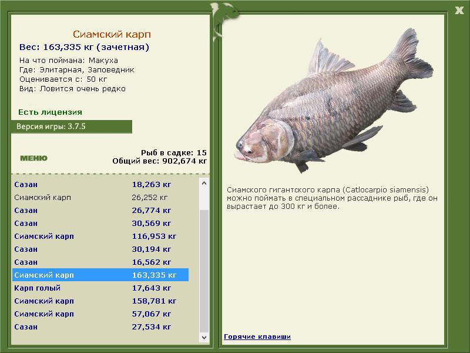Click the list scrollbar up arrow
470x353 pixels.
204,183
